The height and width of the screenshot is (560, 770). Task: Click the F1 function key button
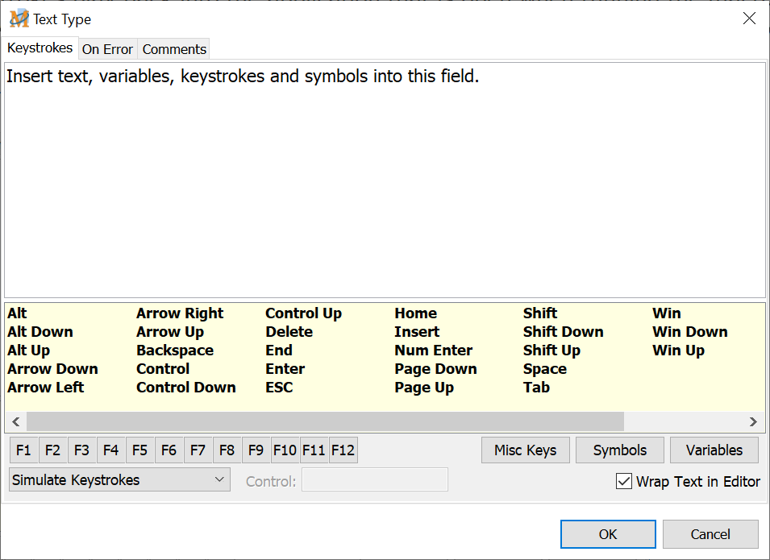pos(24,450)
